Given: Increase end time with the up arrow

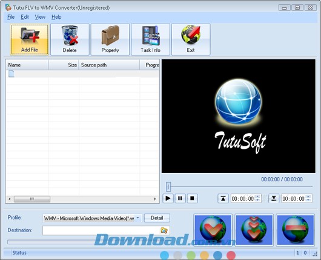Looking at the screenshot, I should pos(308,197).
